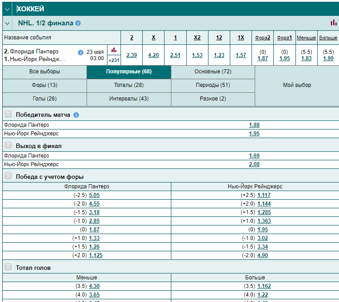Collapse the ХОККЕЙ section chevron
This screenshot has height=302, width=339.
click(x=7, y=10)
